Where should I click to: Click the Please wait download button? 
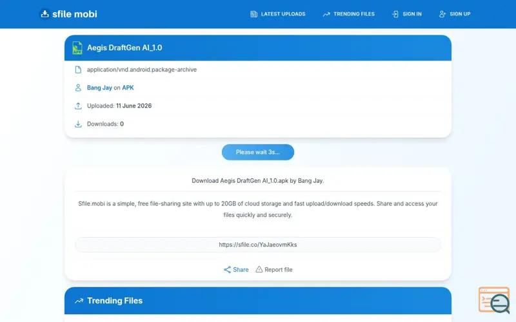(257, 152)
